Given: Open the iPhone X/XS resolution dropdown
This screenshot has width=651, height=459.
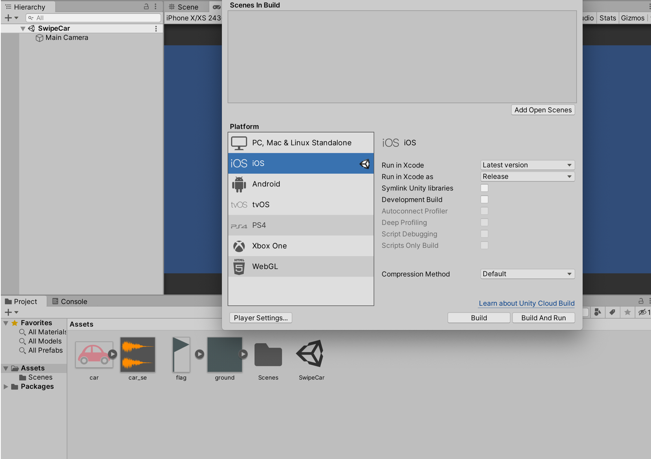Looking at the screenshot, I should click(x=194, y=18).
